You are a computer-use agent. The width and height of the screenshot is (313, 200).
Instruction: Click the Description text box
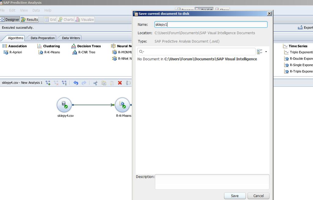click(x=212, y=182)
